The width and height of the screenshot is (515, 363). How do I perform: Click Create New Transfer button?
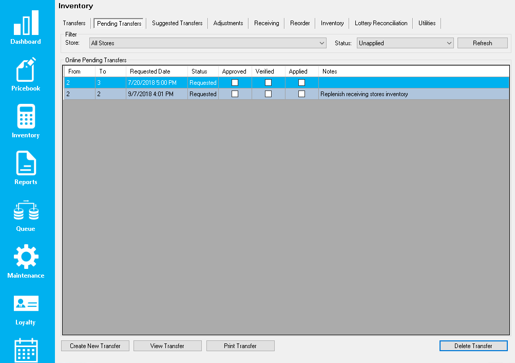(x=96, y=346)
